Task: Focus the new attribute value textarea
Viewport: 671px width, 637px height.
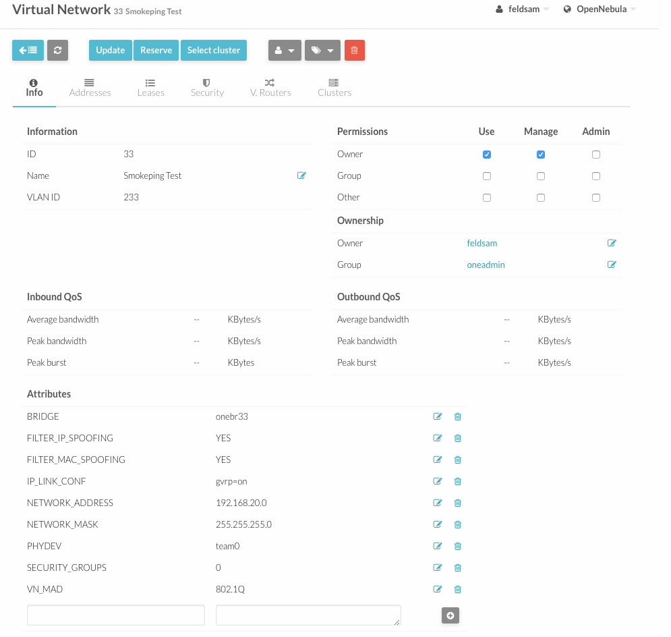Action: [x=308, y=615]
